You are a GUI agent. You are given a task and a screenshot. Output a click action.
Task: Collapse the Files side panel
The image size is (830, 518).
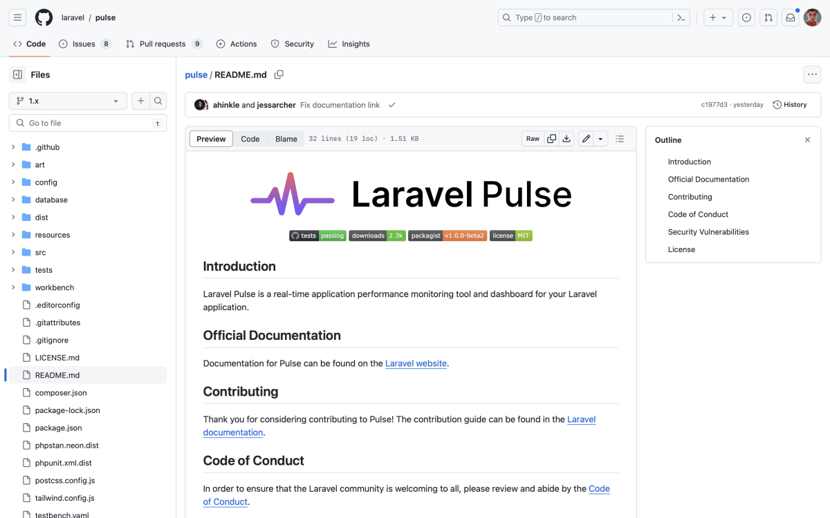[x=17, y=75]
